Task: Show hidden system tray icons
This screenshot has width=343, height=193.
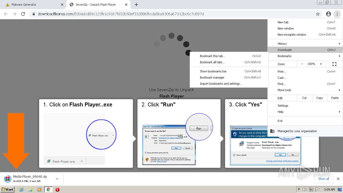Action: click(299, 190)
